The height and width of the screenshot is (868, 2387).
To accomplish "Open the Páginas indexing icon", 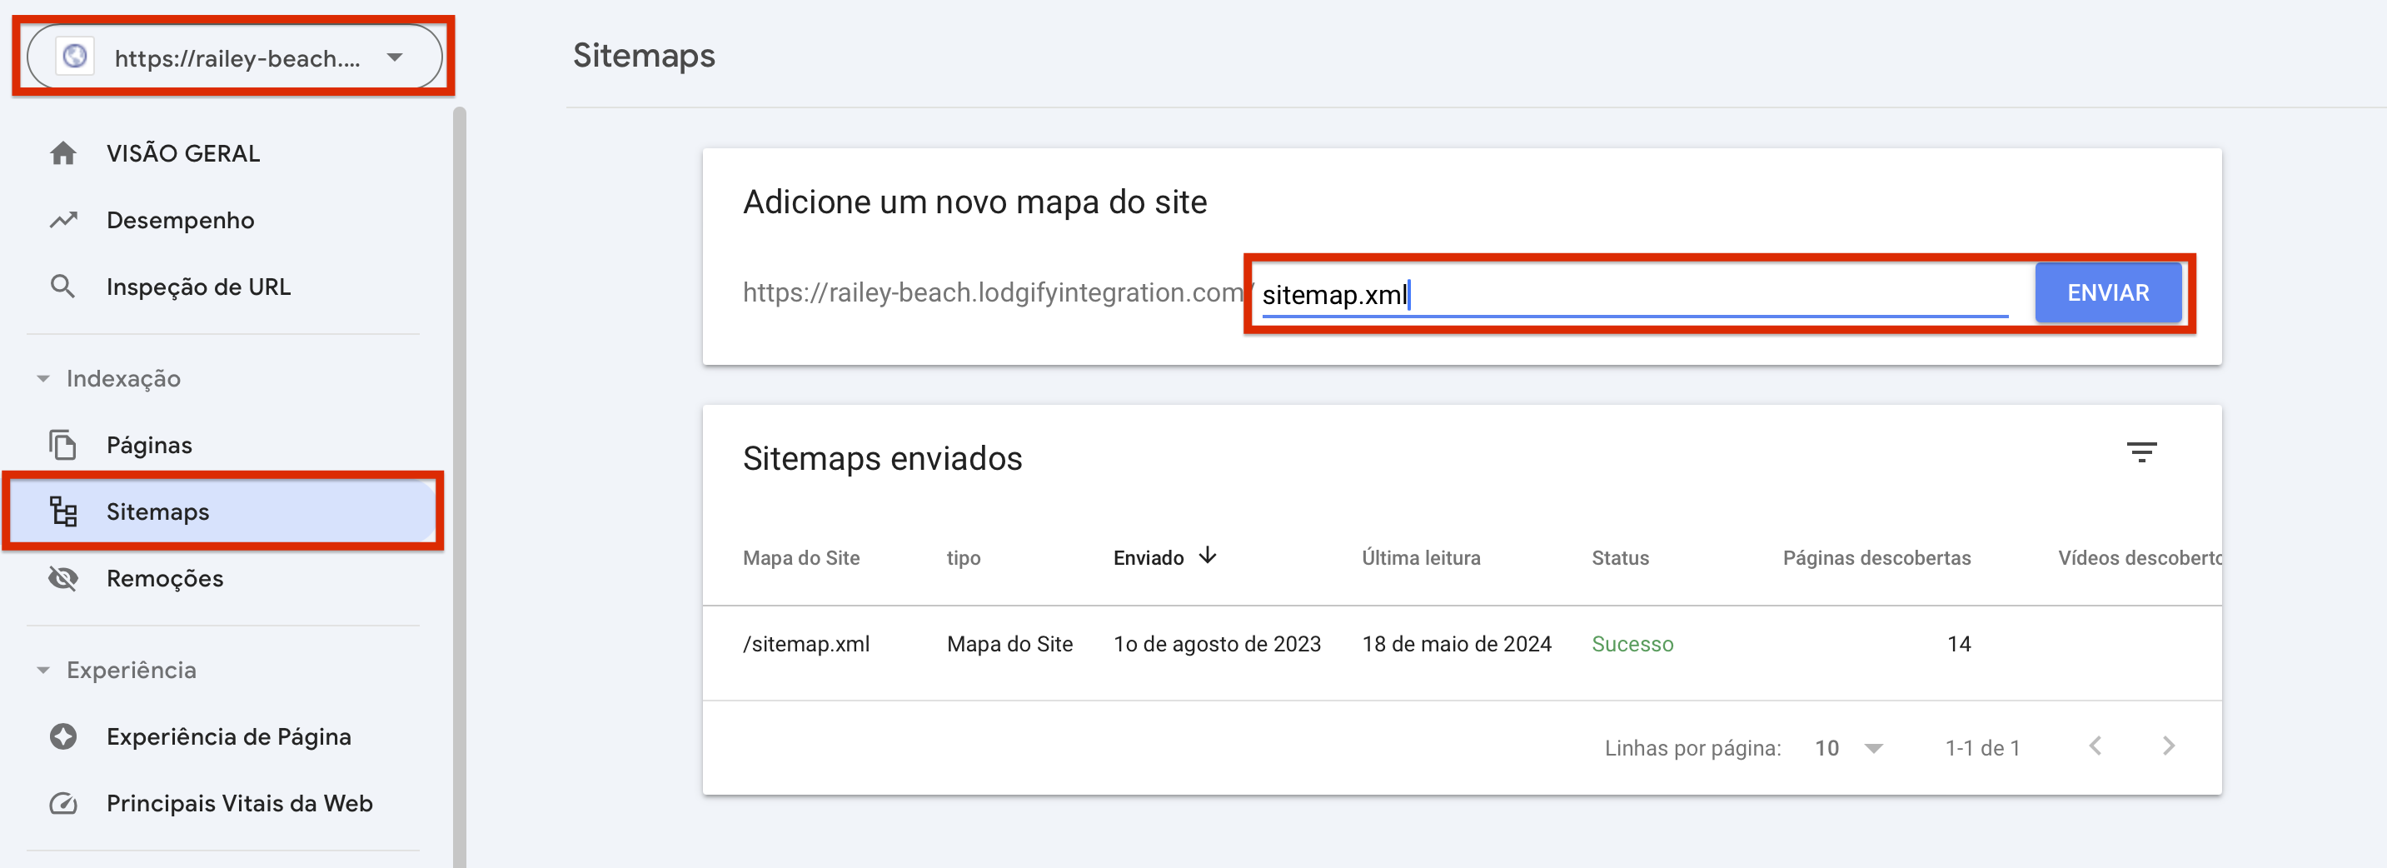I will pyautogui.click(x=63, y=445).
